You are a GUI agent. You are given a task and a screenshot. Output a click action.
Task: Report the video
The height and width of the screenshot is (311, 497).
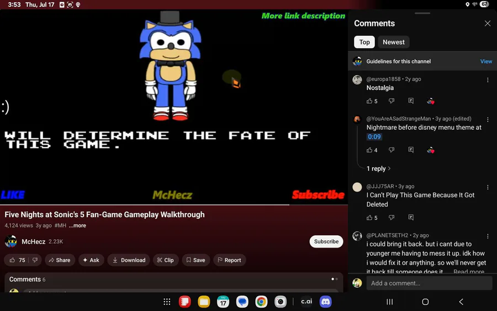coord(229,260)
